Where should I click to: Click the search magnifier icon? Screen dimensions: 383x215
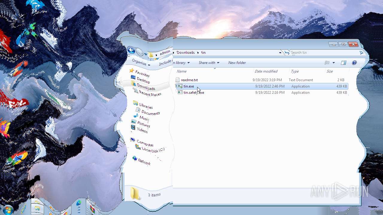361,53
